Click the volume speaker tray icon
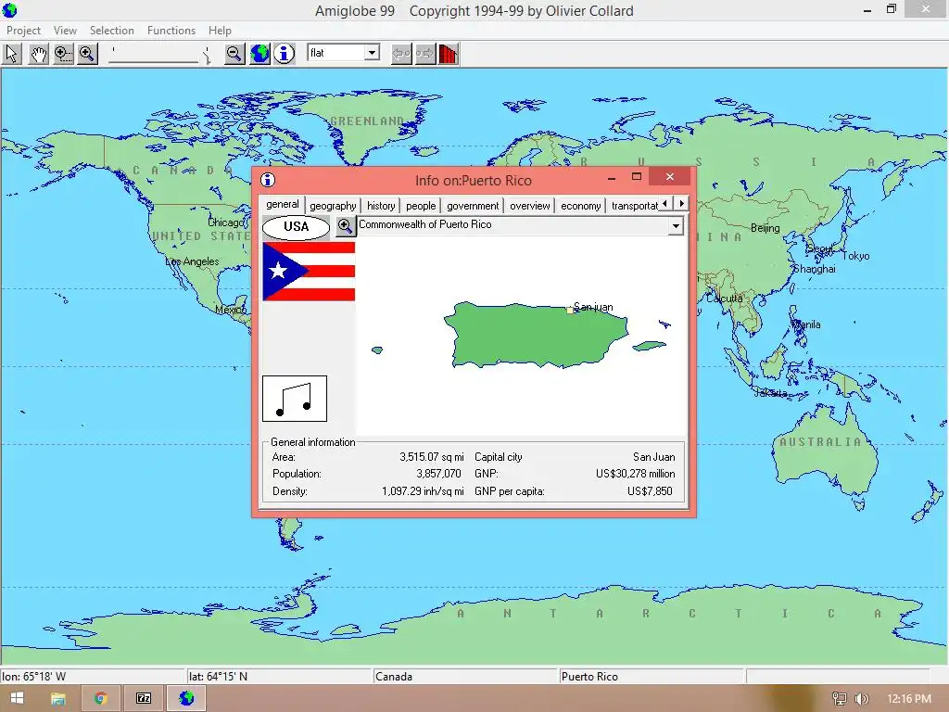This screenshot has height=712, width=949. (x=862, y=699)
